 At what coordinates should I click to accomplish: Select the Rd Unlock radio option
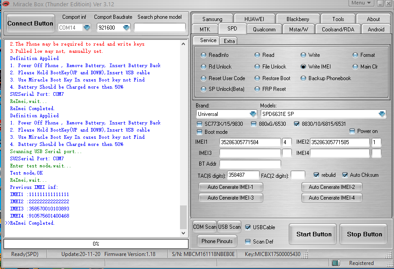pos(203,67)
